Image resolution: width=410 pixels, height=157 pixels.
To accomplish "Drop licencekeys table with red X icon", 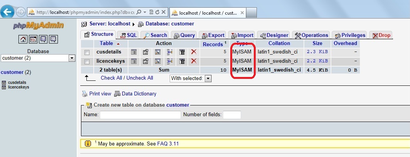I will click(194, 61).
